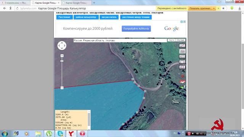Screen dimensions: 244x137
Task: Select the line distance drawing tool
Action: 182,46
